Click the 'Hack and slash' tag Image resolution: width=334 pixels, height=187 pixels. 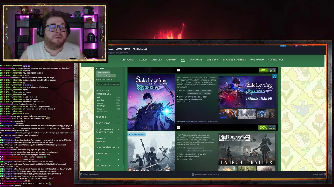point(193,148)
